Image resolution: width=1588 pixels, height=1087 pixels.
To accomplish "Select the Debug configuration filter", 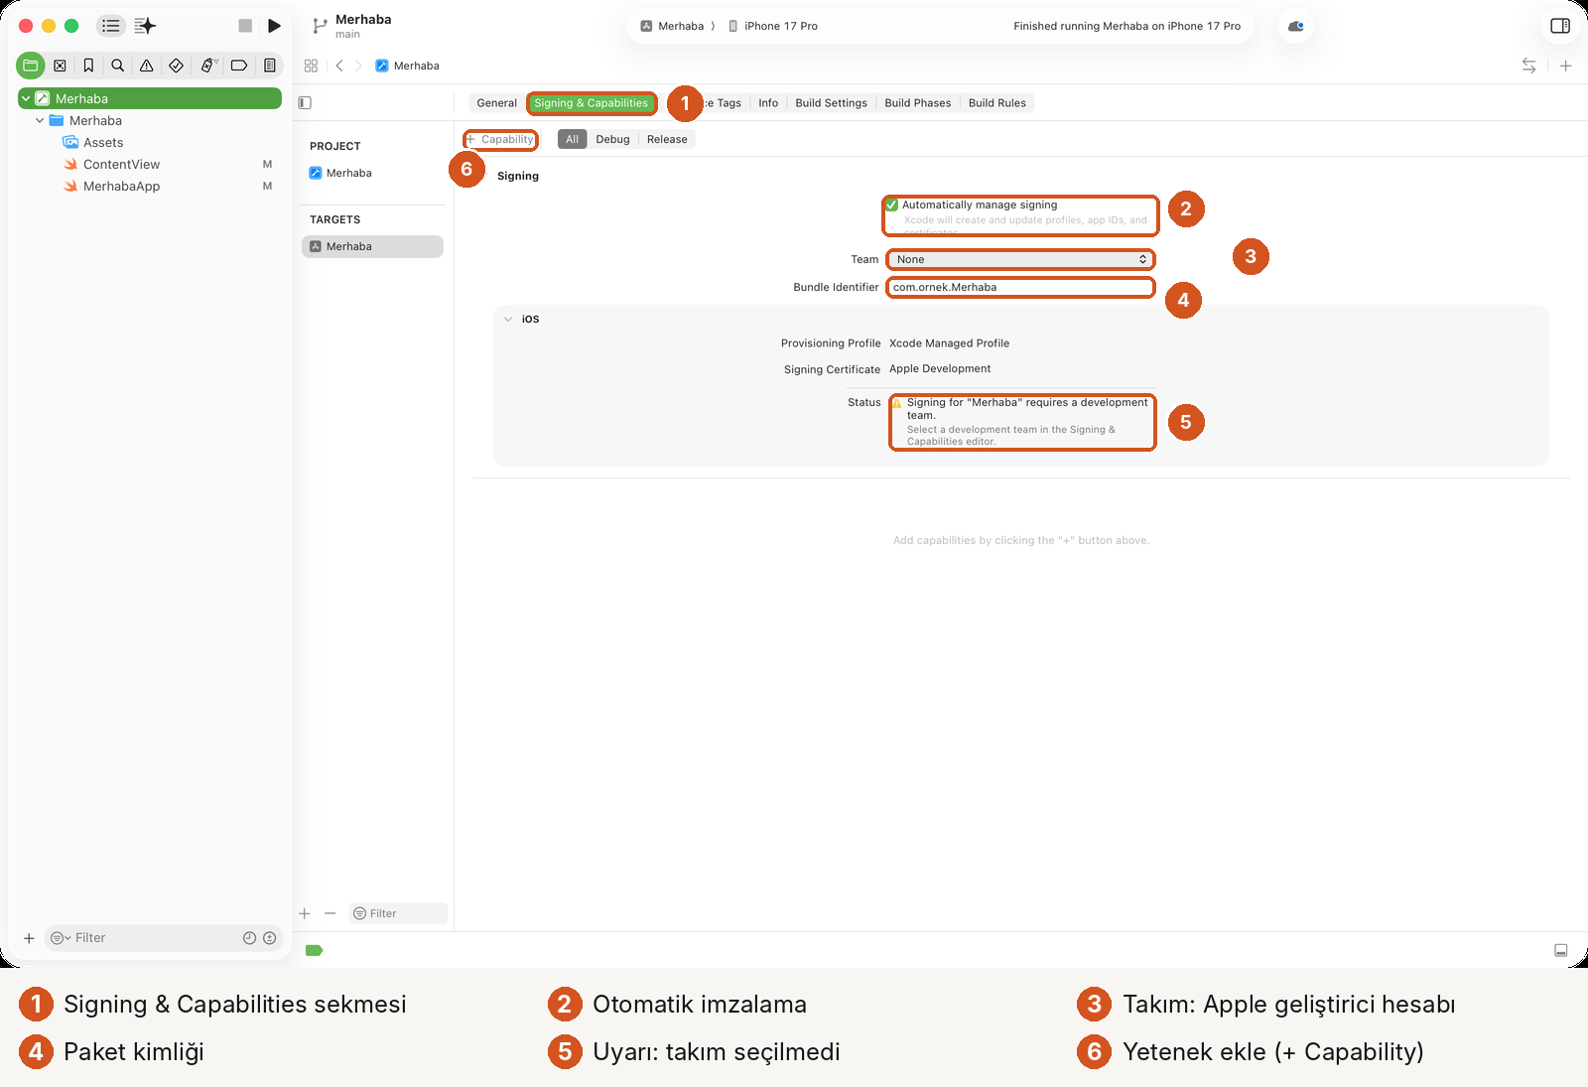I will [612, 140].
